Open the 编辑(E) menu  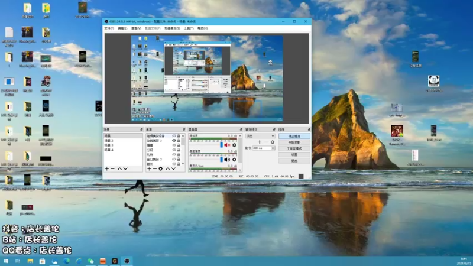tap(122, 28)
